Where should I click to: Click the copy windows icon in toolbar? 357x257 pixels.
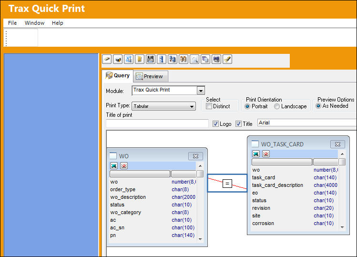click(x=205, y=60)
